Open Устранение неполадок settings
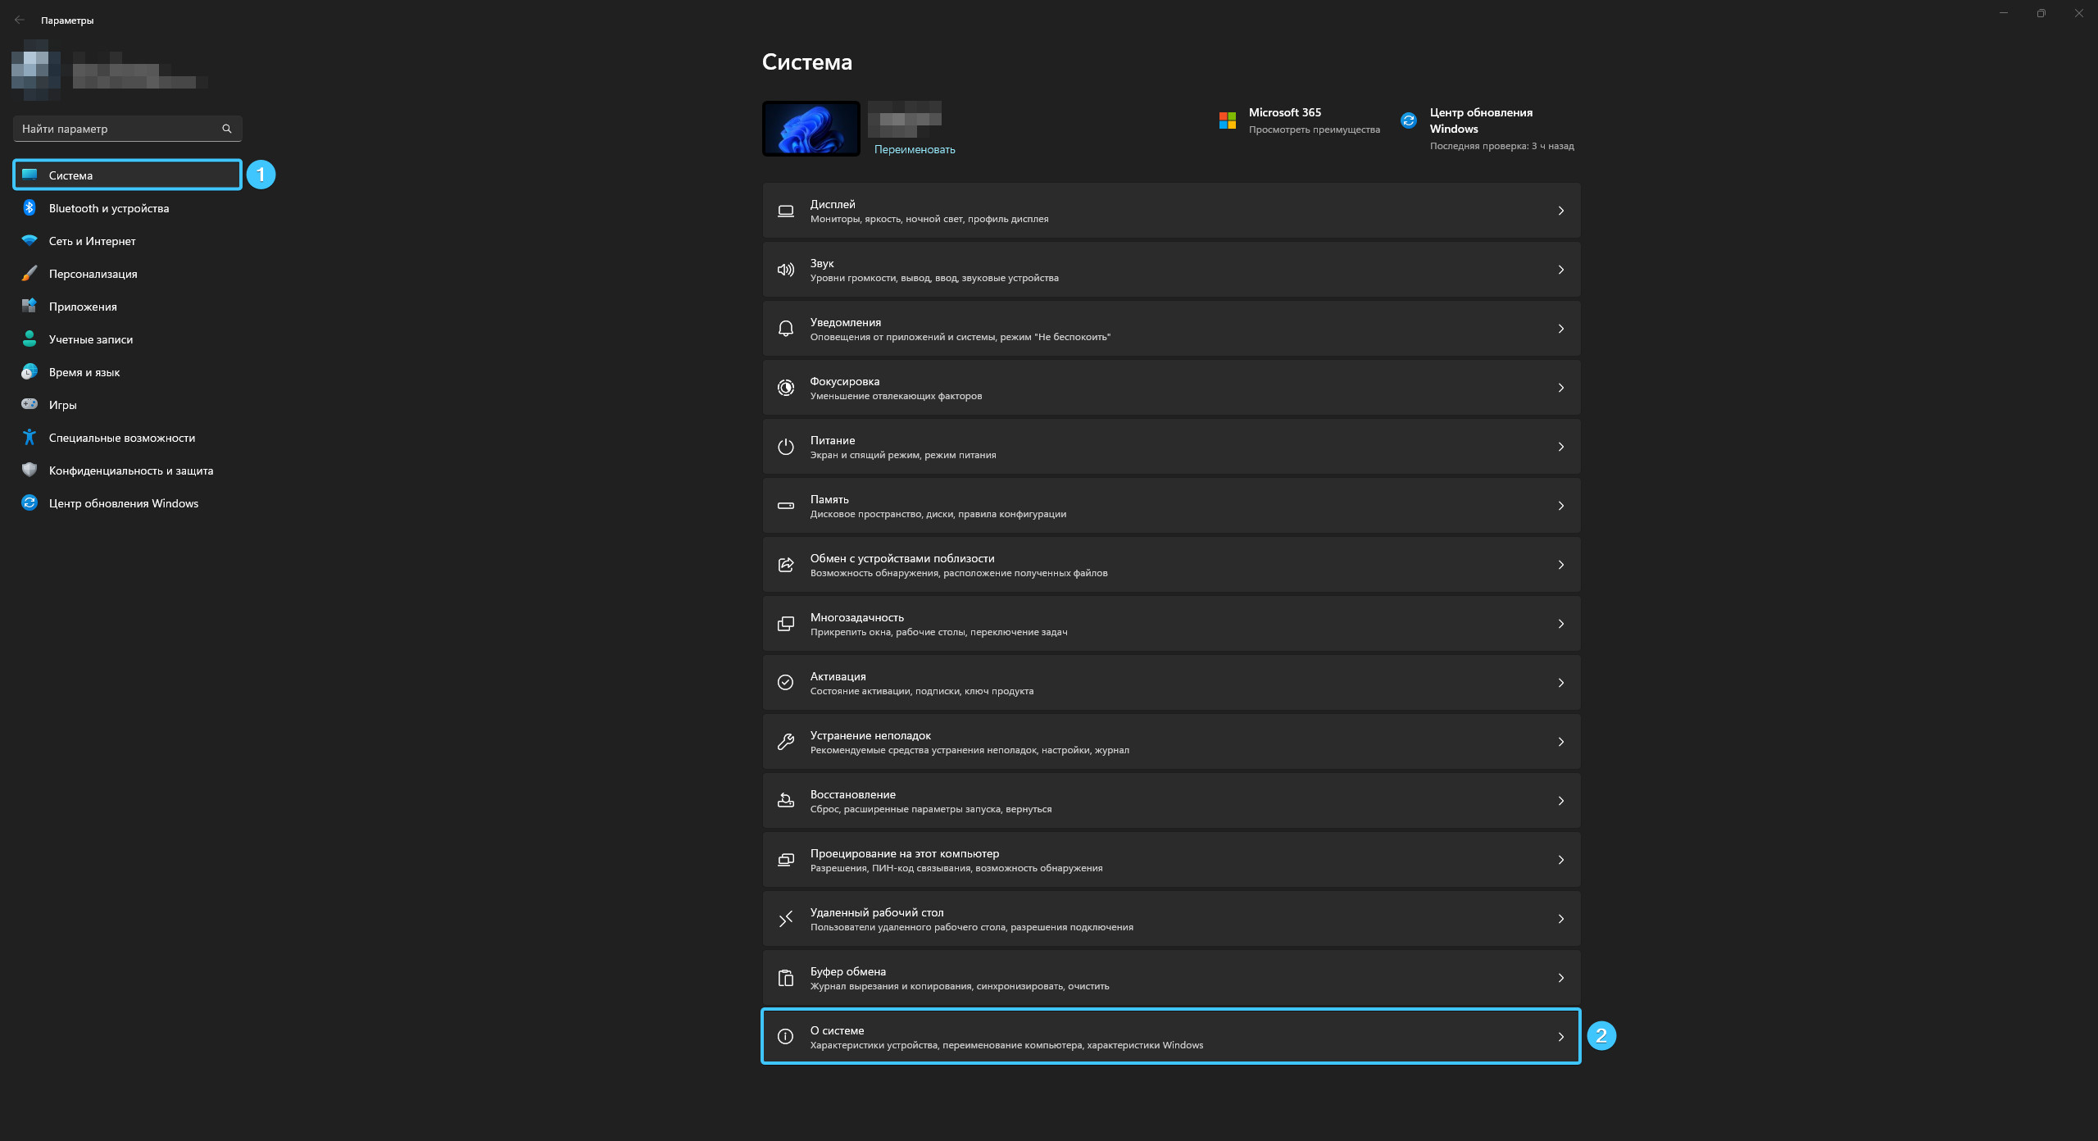This screenshot has width=2098, height=1141. (x=1171, y=742)
